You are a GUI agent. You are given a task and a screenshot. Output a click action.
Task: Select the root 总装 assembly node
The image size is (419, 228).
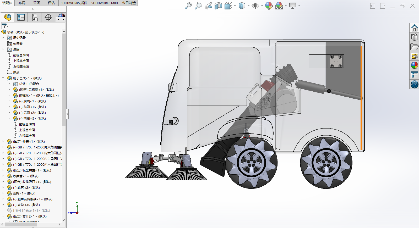26,32
